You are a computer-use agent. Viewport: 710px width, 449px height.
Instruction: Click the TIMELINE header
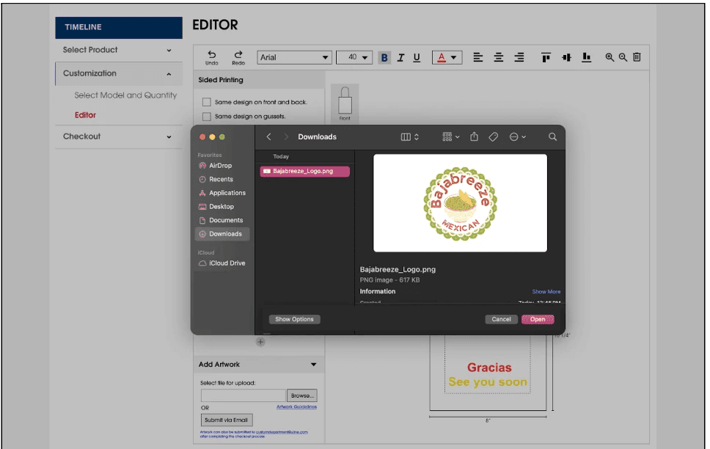tap(119, 28)
